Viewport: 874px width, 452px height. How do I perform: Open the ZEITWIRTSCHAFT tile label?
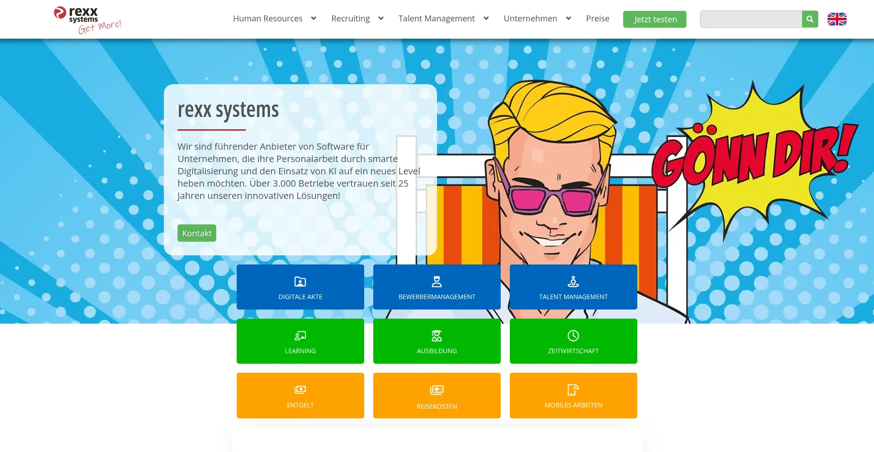click(574, 351)
